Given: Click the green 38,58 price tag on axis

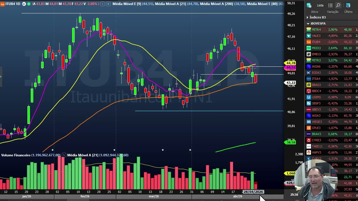Looking at the screenshot, I should pyautogui.click(x=291, y=142).
